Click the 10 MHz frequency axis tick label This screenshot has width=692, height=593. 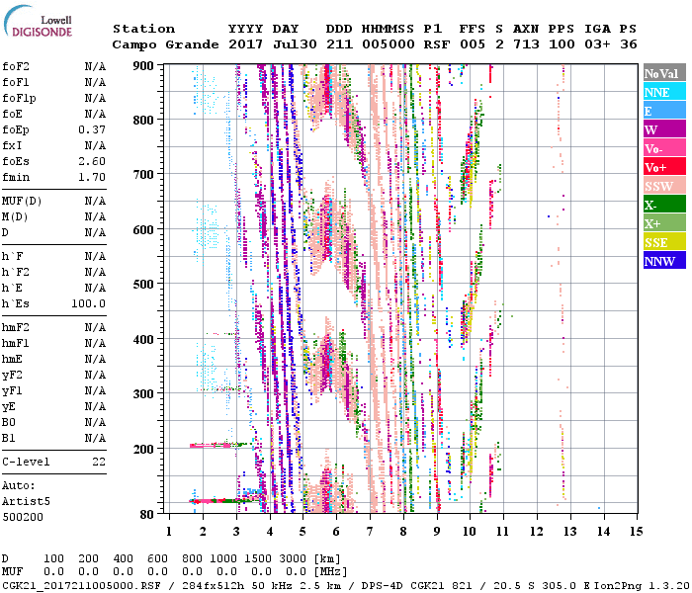(470, 532)
